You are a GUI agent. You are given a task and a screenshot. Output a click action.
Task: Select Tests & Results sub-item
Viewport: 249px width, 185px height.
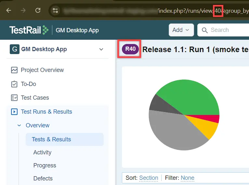pos(65,139)
